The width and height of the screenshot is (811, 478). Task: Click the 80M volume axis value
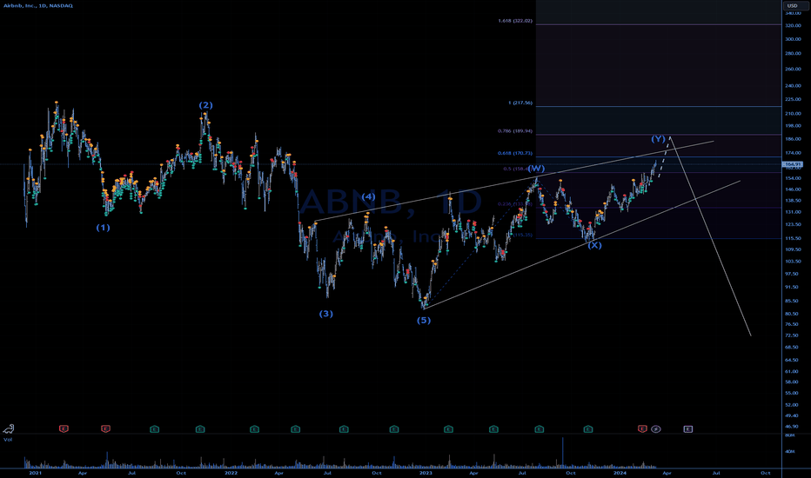point(790,435)
